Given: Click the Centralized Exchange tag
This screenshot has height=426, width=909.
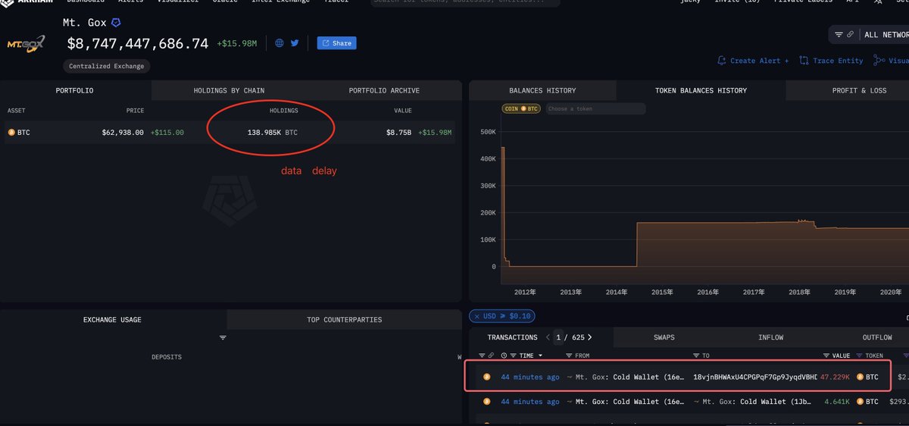Looking at the screenshot, I should tap(107, 66).
